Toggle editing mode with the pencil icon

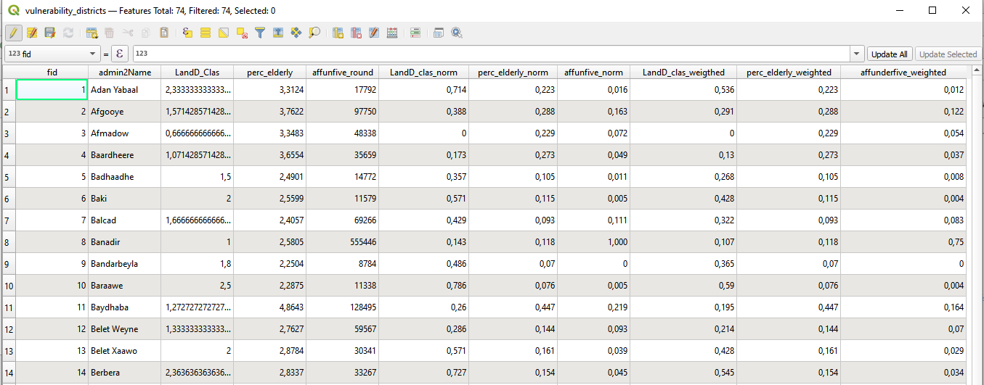pyautogui.click(x=13, y=33)
